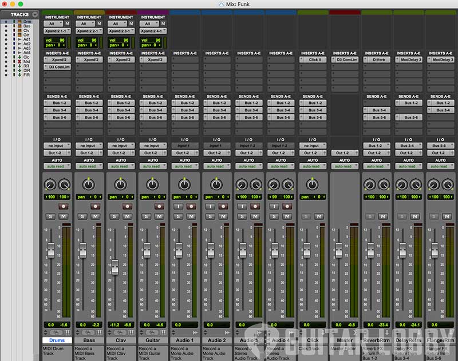Click the Audio 2 track type icon
The height and width of the screenshot is (361, 458).
coord(227,332)
